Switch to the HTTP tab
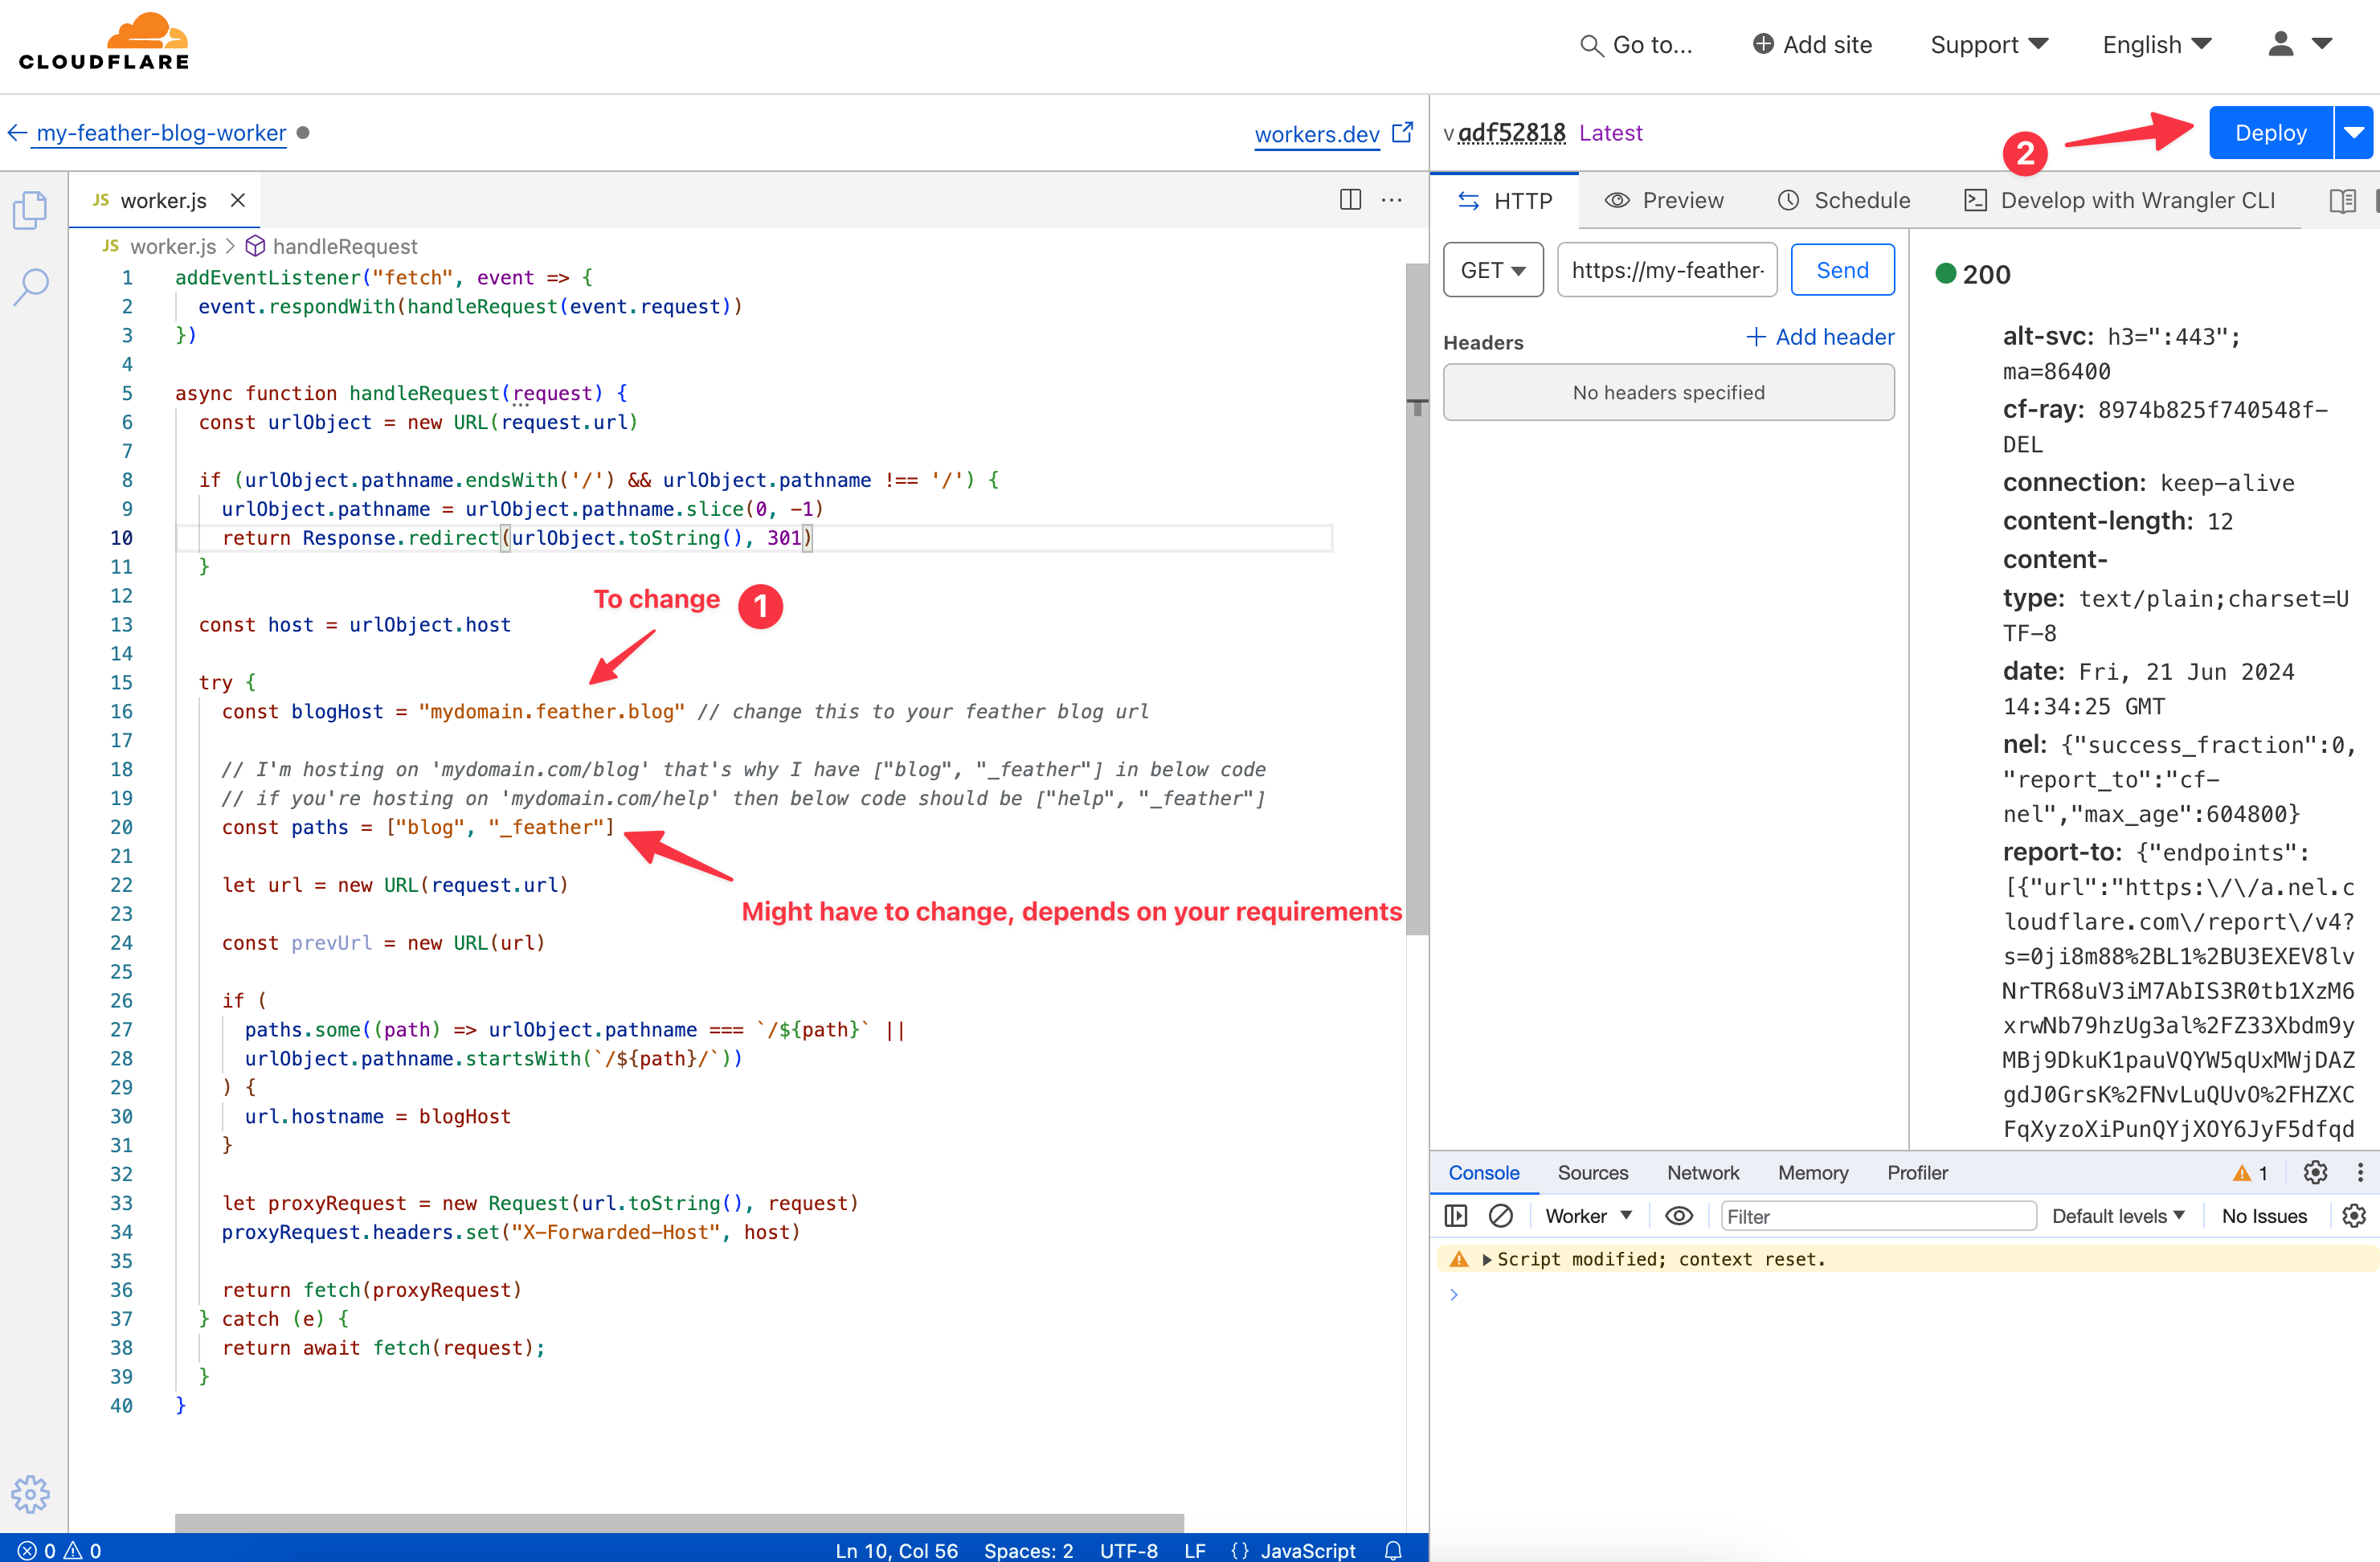 [x=1504, y=201]
